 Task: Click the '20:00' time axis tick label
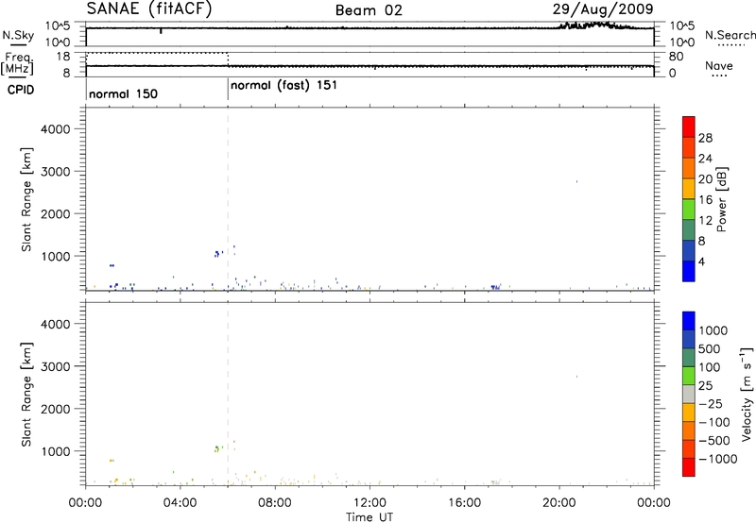pyautogui.click(x=559, y=503)
